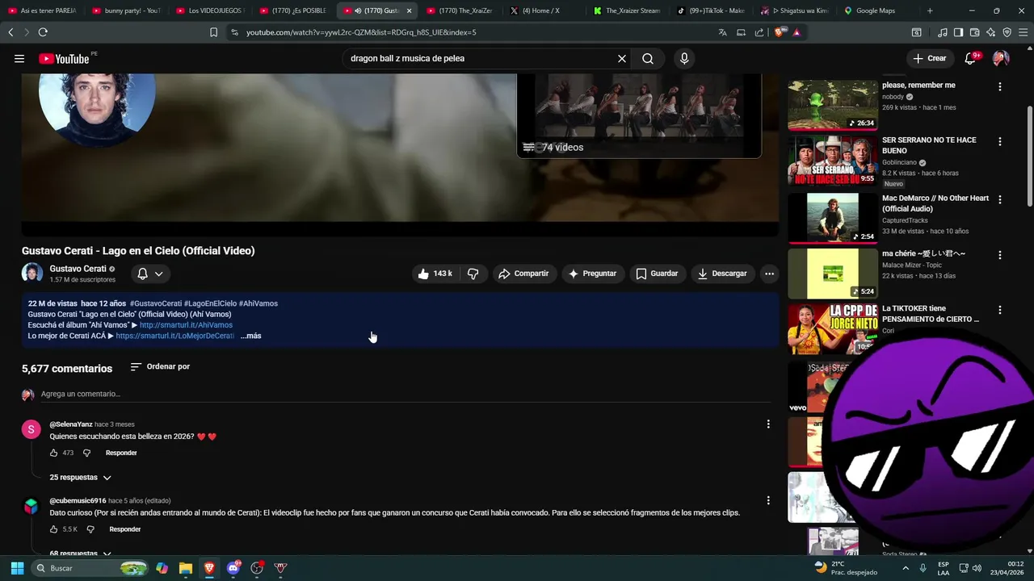Open the Mac DeMarco No Other Heart title
This screenshot has height=581, width=1034.
click(935, 203)
